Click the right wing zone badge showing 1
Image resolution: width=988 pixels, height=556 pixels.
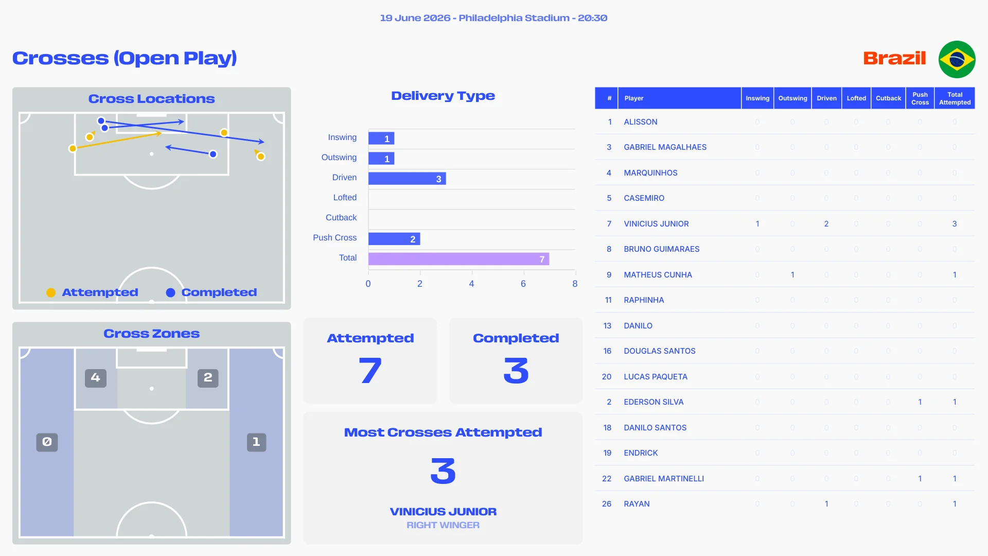[256, 442]
